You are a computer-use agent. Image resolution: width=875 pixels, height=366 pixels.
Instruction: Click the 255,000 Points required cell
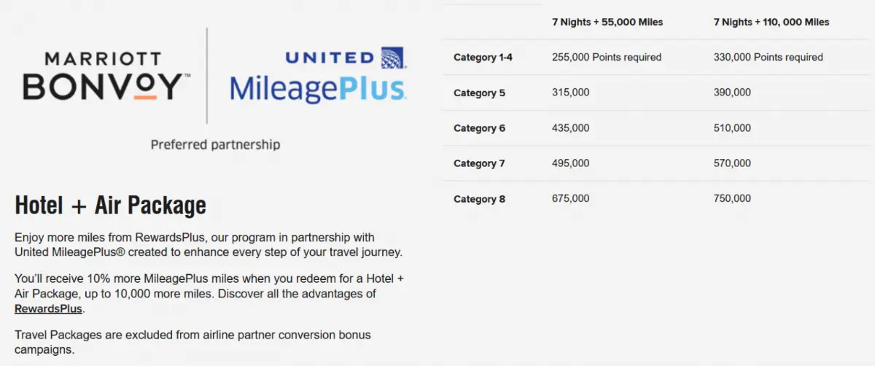607,58
